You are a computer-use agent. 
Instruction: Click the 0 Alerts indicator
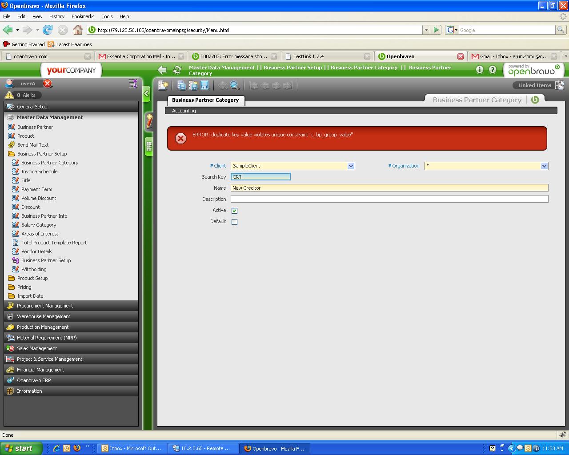[23, 95]
